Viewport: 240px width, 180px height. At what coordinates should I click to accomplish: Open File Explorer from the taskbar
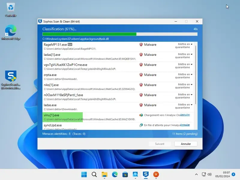104,174
